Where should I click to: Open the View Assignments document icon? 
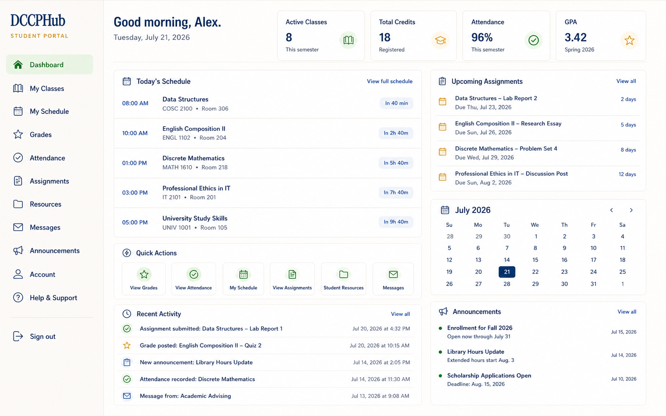(292, 274)
